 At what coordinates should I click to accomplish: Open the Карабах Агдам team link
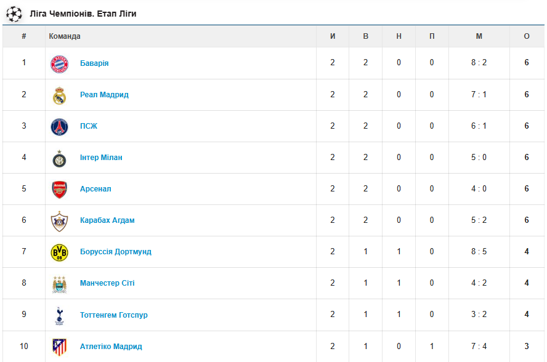pos(107,220)
